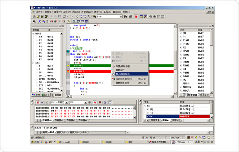
Task: Toggle decimal display with the D button
Action: [x=100, y=102]
